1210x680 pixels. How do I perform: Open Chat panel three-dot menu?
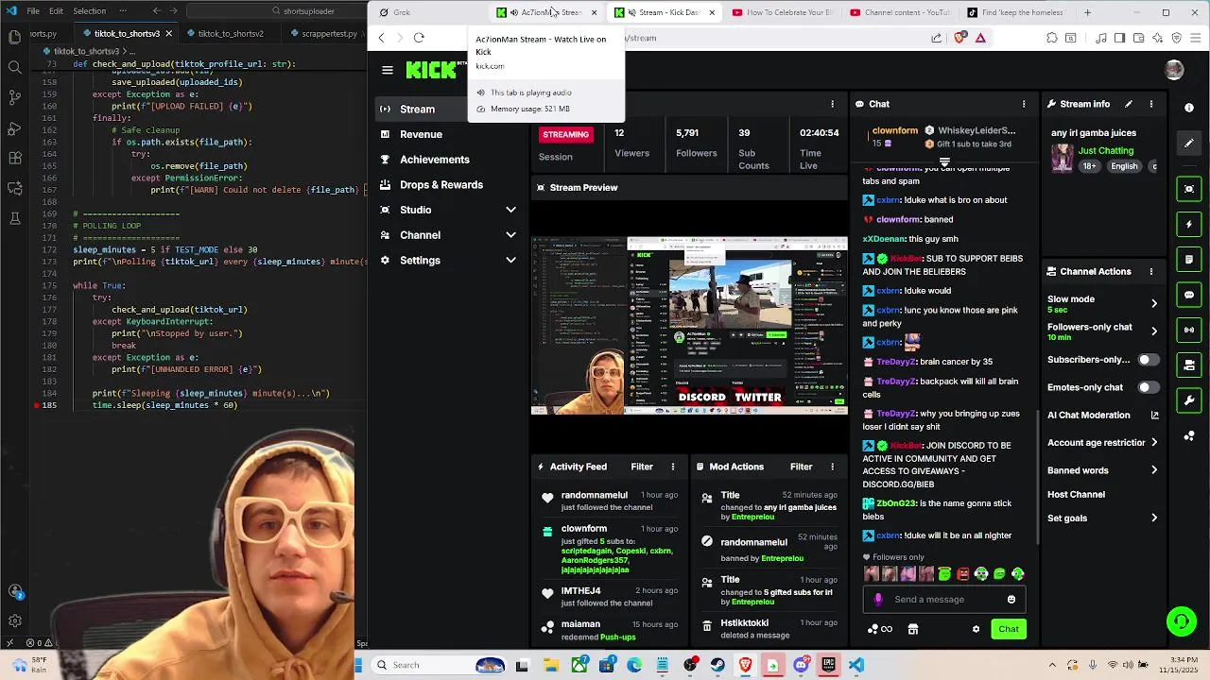click(1023, 104)
